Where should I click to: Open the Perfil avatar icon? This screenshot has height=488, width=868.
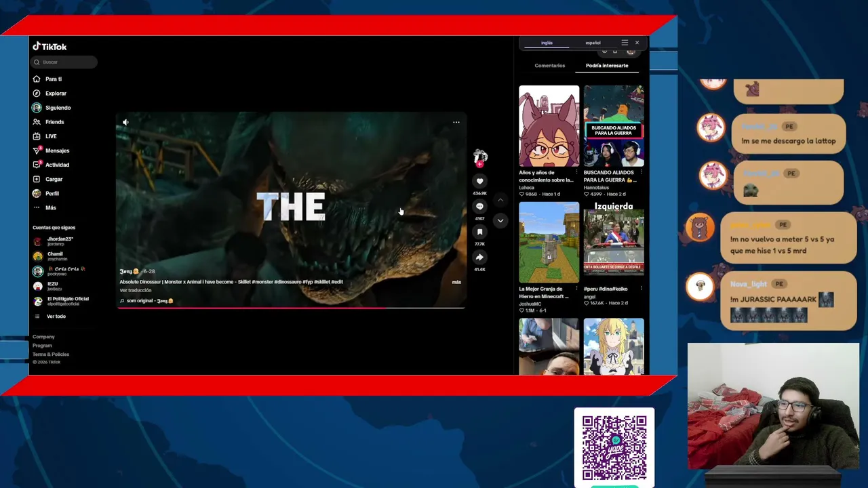pos(37,193)
